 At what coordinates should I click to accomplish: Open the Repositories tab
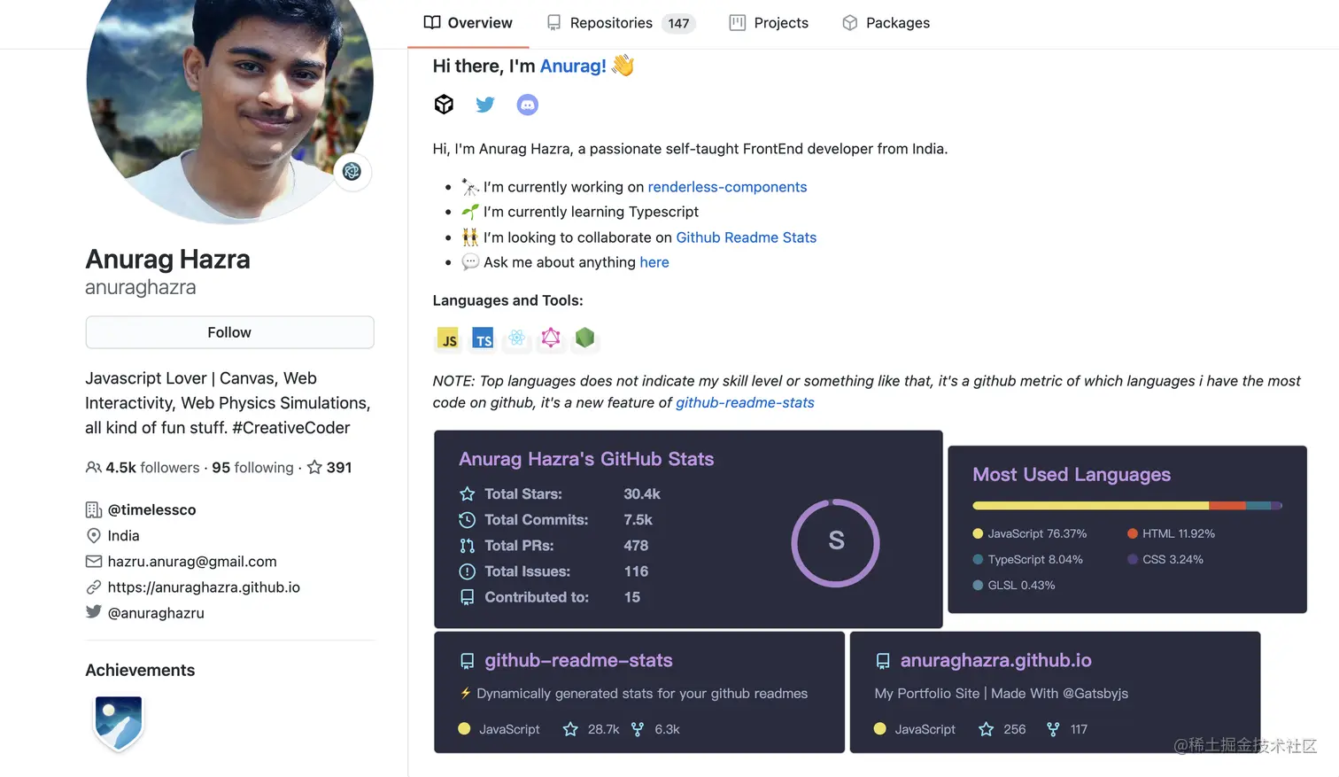[620, 23]
